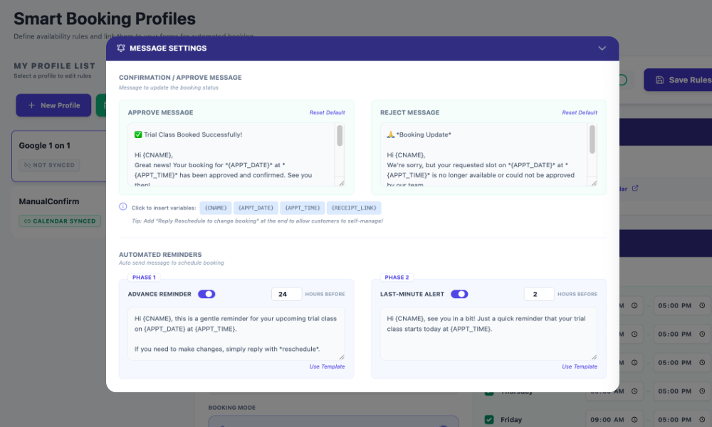Click the bell icon in Message Settings header

(121, 48)
